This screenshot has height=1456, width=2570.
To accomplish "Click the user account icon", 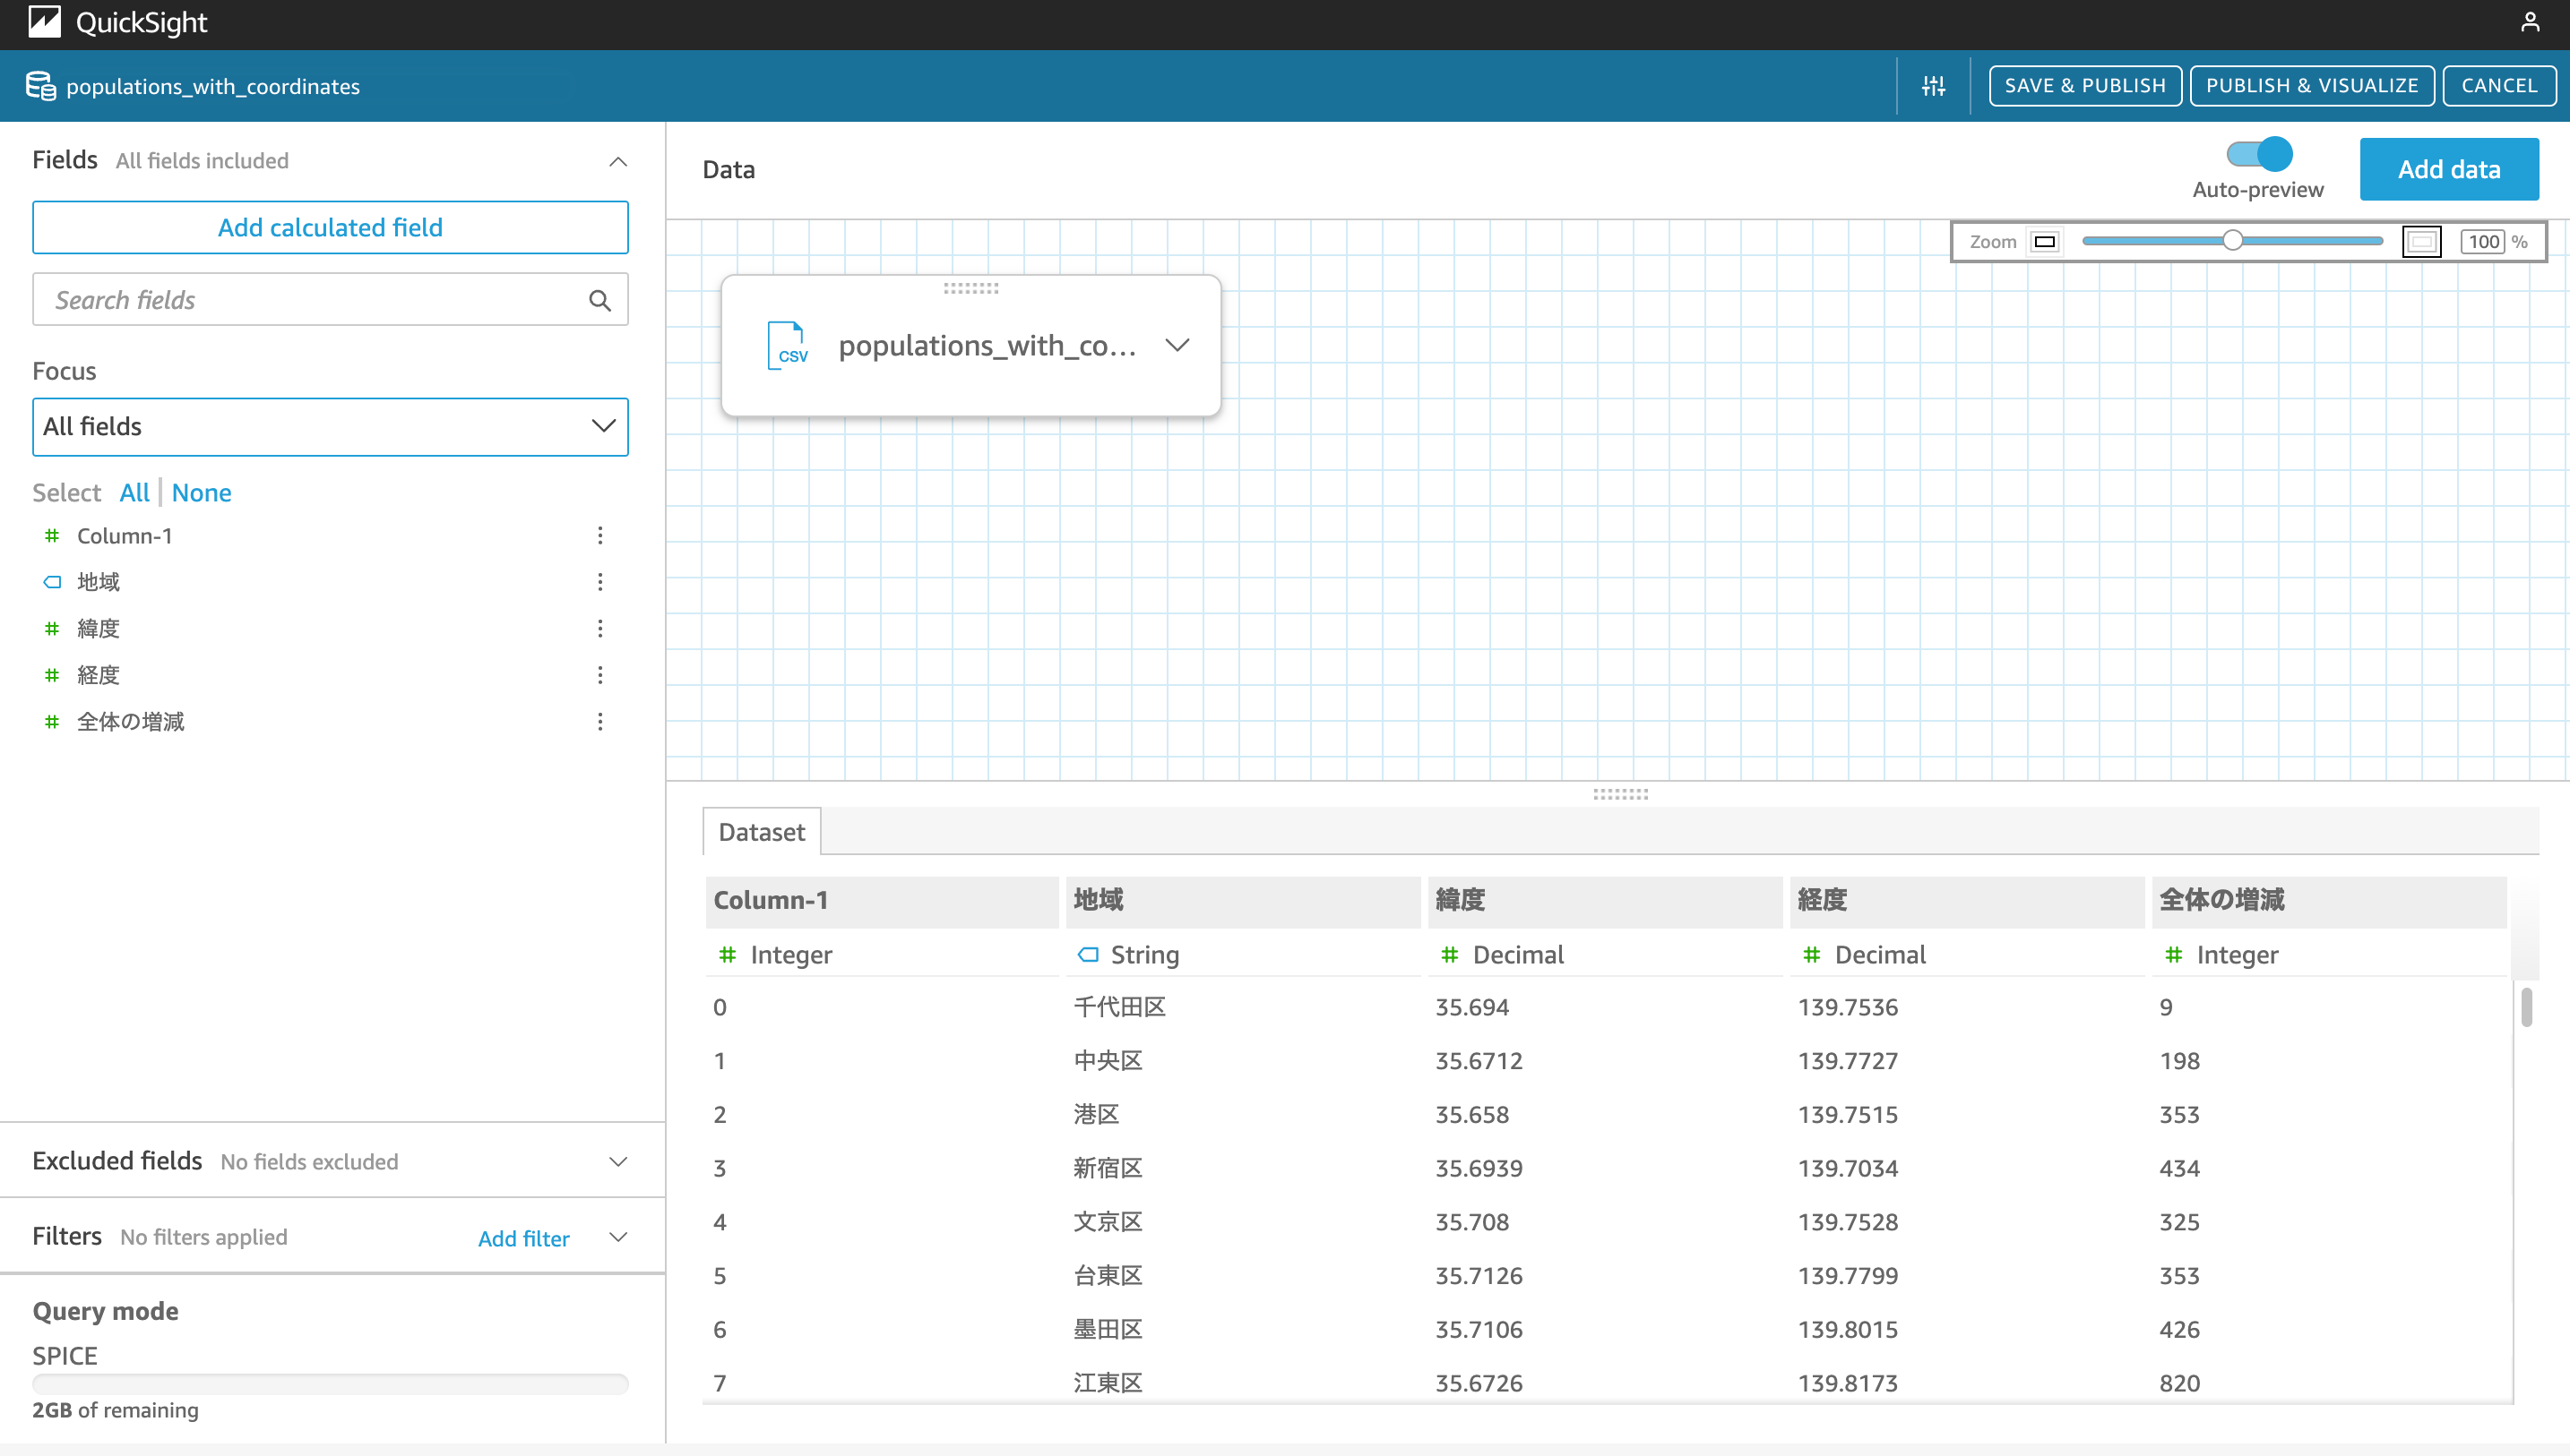I will [2529, 22].
